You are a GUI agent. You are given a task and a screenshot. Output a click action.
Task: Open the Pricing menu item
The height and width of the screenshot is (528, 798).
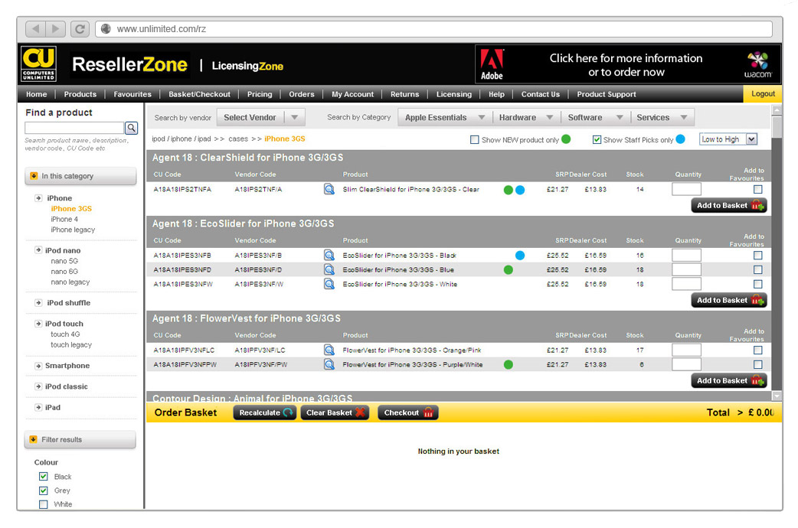click(x=260, y=94)
